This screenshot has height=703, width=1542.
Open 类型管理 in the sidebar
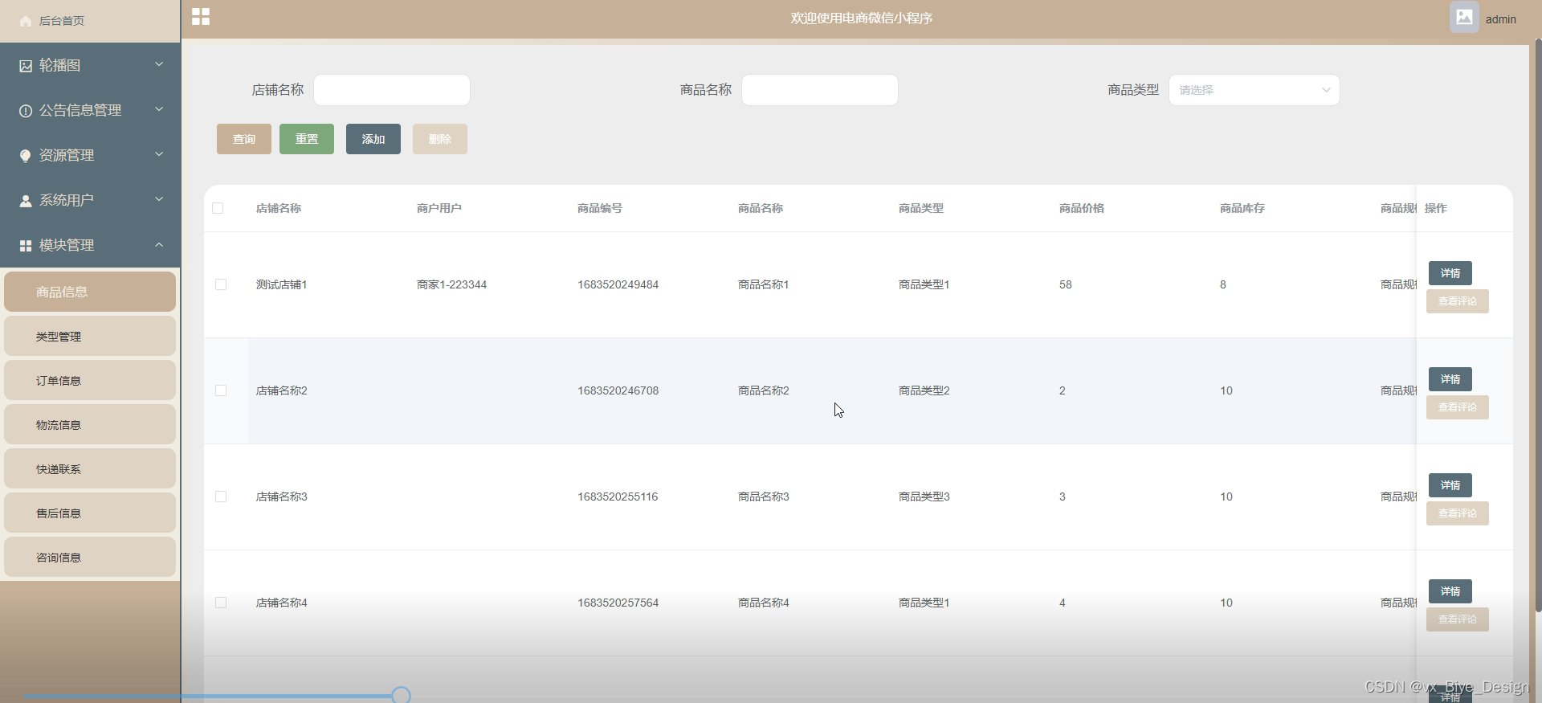pyautogui.click(x=90, y=336)
